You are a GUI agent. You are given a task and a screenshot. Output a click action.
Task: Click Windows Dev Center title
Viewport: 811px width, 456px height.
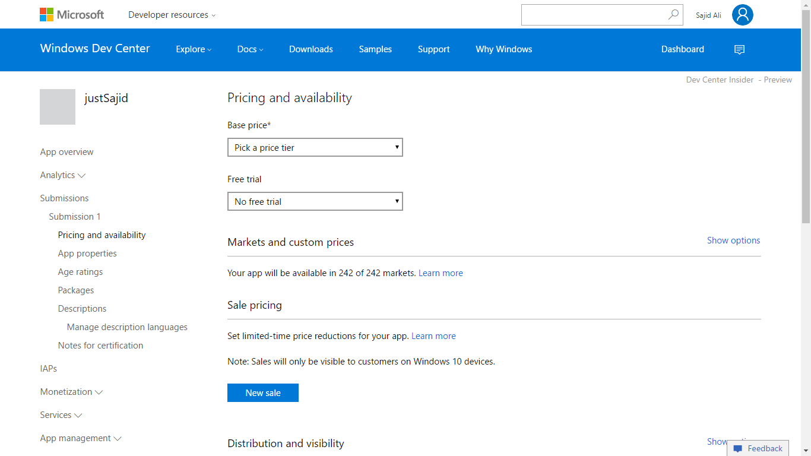[95, 49]
